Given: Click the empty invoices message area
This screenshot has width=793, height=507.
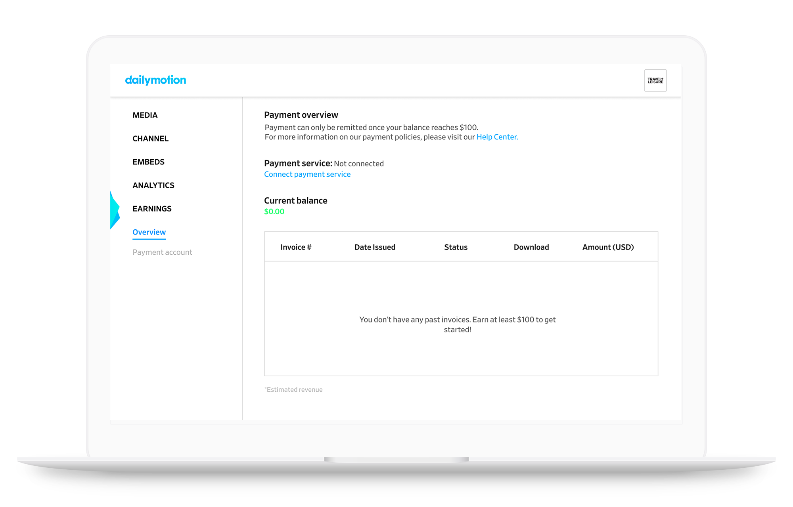Looking at the screenshot, I should 458,324.
